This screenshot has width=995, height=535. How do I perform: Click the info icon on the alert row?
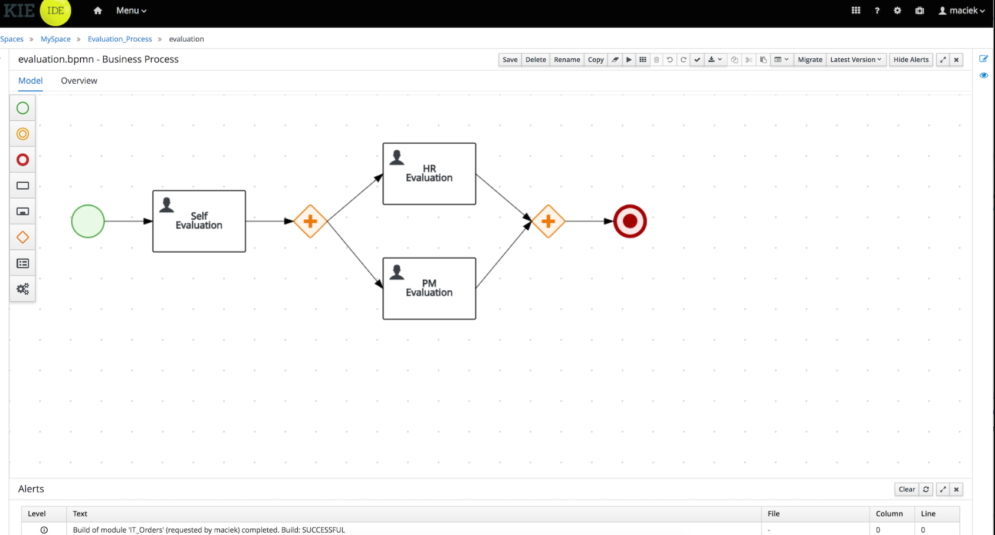pos(44,530)
